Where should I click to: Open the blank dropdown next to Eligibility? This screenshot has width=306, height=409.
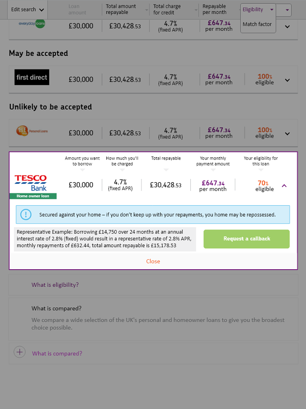pos(283,10)
